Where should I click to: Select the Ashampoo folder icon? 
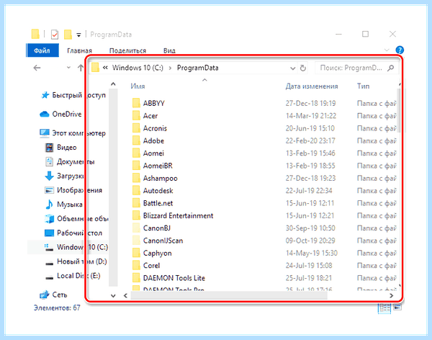tap(136, 178)
